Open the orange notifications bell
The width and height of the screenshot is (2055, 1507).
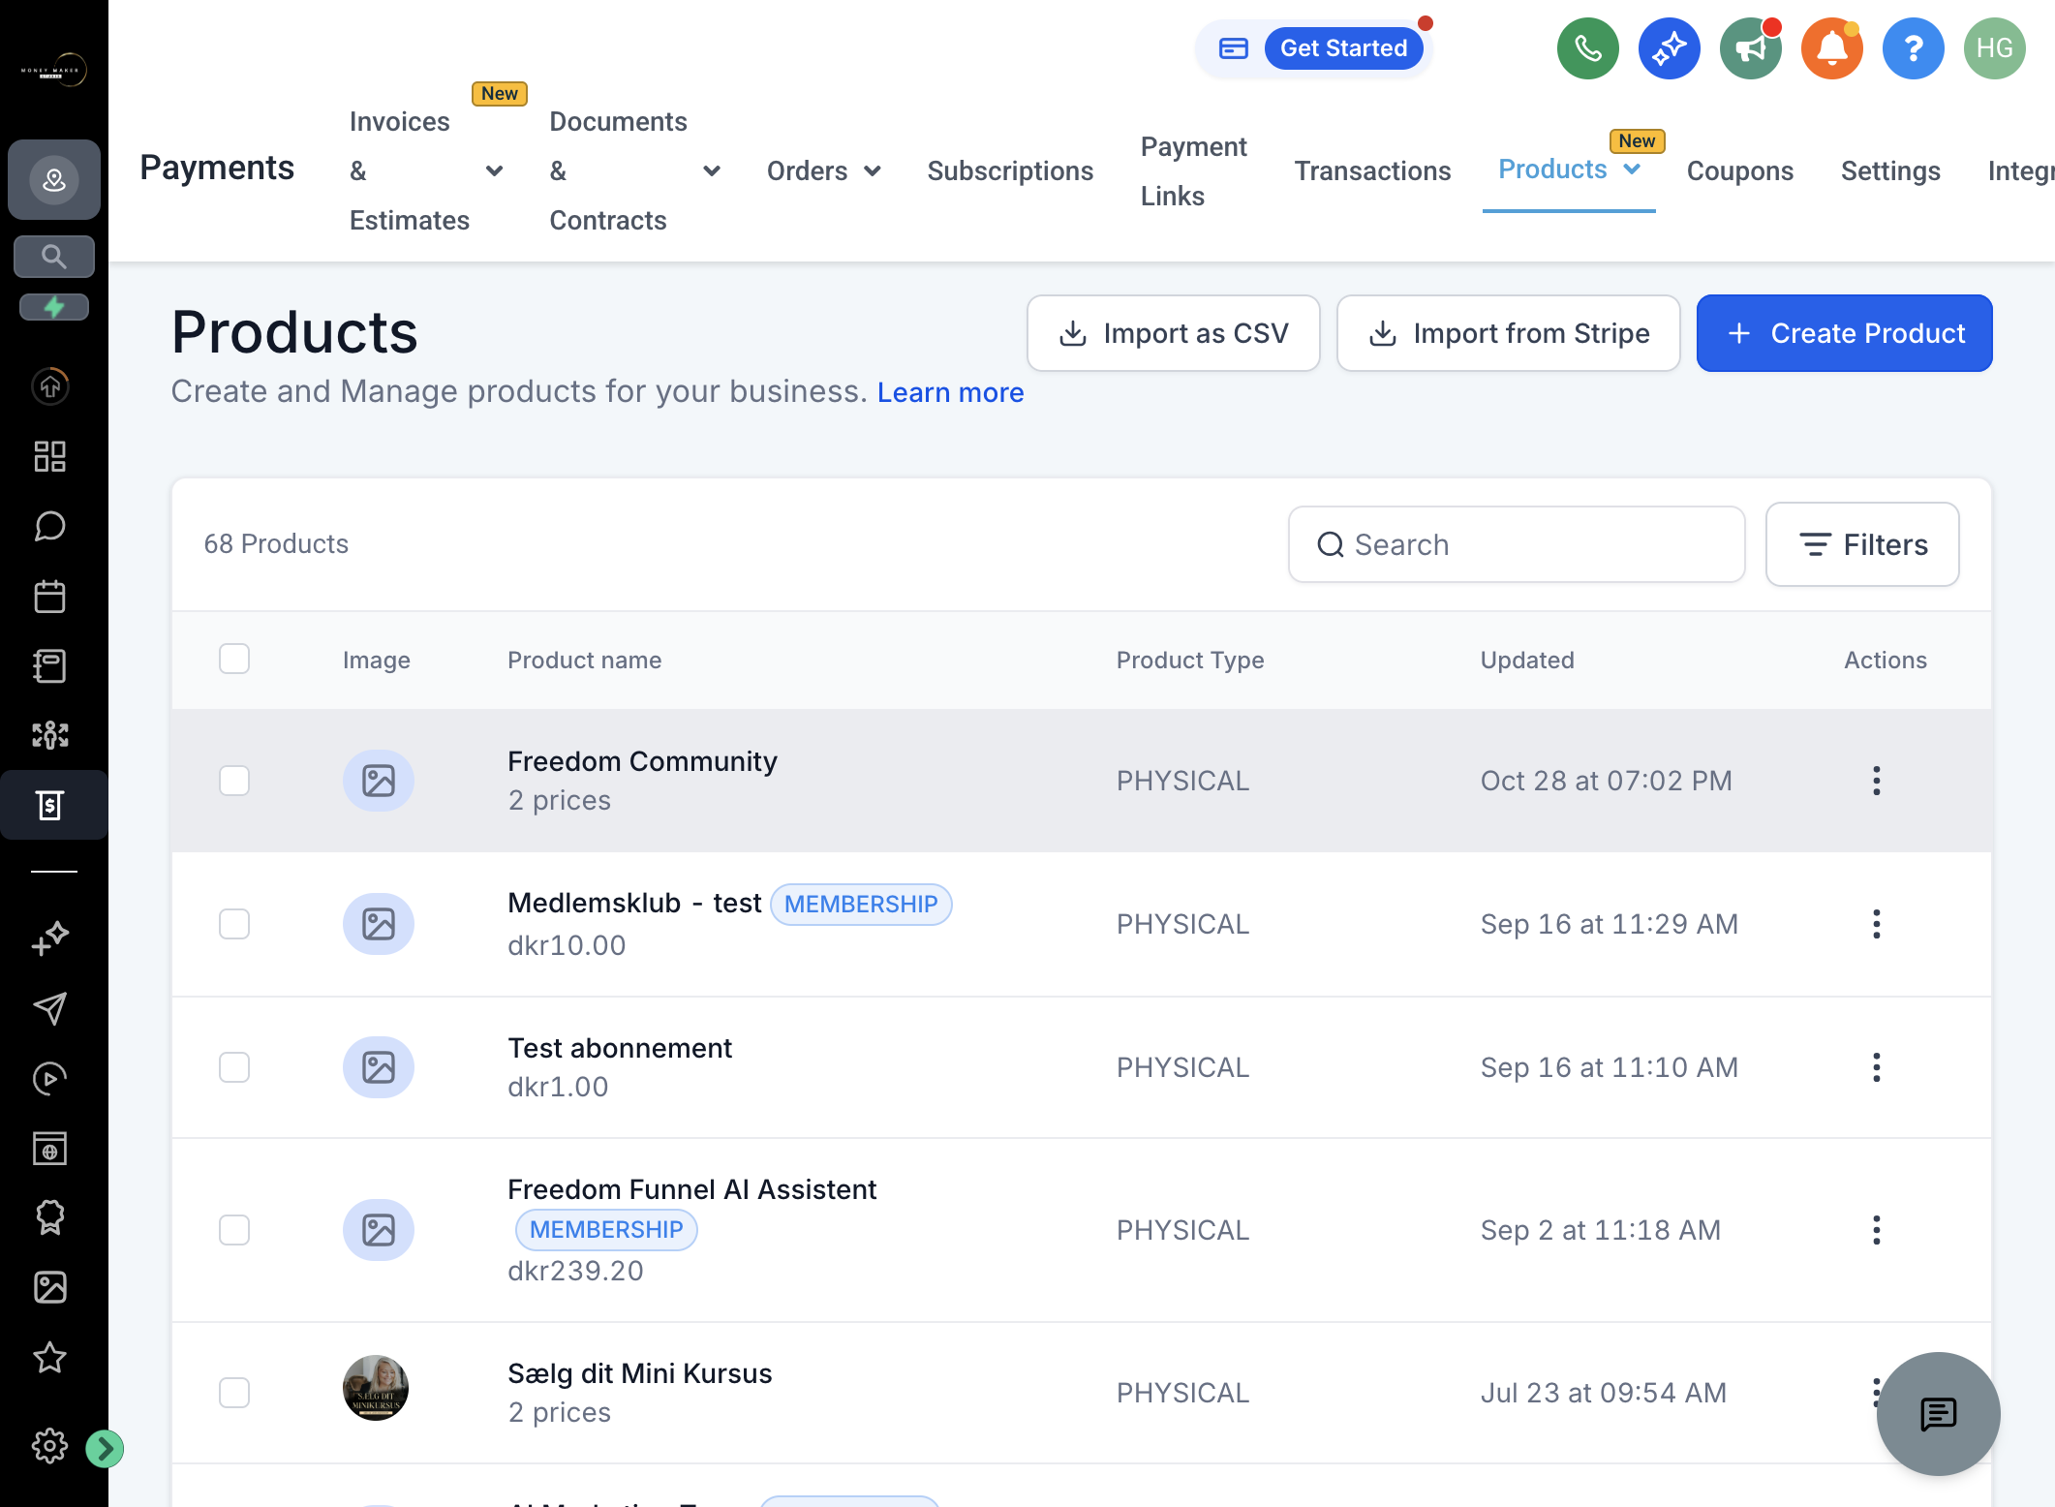[x=1831, y=48]
